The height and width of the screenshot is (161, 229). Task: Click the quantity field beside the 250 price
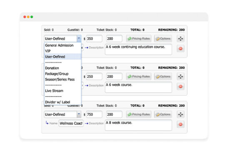coord(114,77)
